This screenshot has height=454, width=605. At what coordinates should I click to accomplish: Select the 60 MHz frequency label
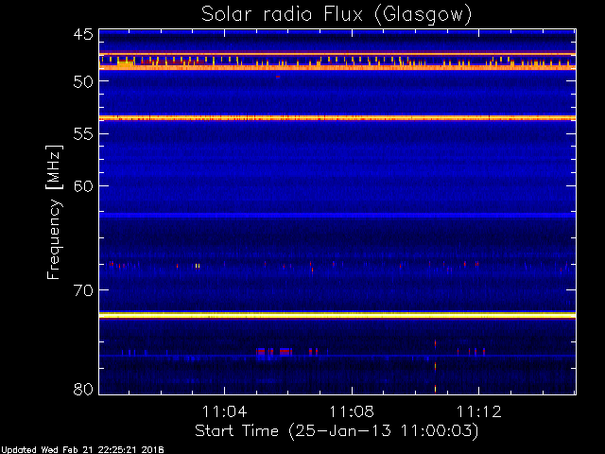tap(83, 185)
